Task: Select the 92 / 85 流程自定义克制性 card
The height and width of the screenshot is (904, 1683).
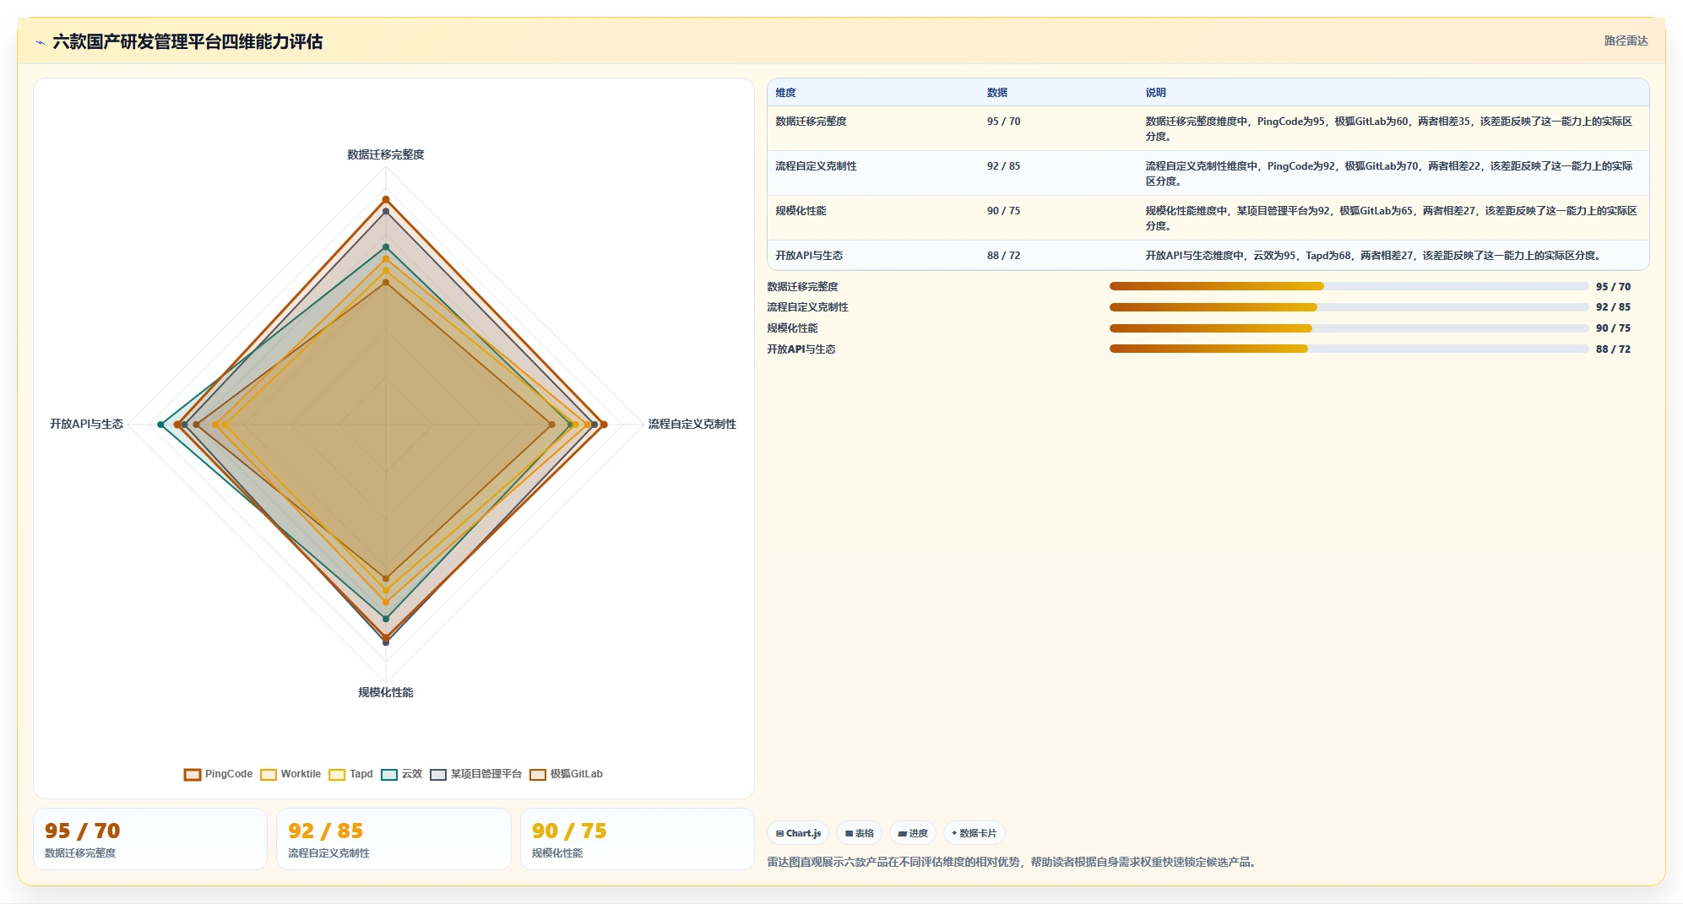Action: [x=394, y=839]
